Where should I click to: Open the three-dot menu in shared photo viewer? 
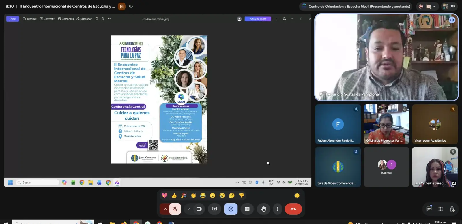point(109,19)
